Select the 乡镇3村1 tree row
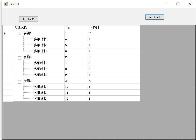The height and width of the screenshot is (140, 196). pos(40,87)
